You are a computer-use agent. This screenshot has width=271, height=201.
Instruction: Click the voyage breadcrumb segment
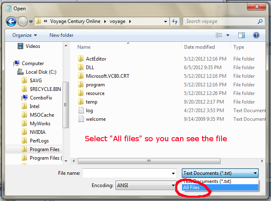[x=117, y=21]
